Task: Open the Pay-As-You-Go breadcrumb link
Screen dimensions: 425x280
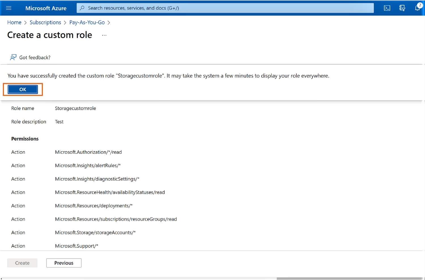Action: point(87,22)
